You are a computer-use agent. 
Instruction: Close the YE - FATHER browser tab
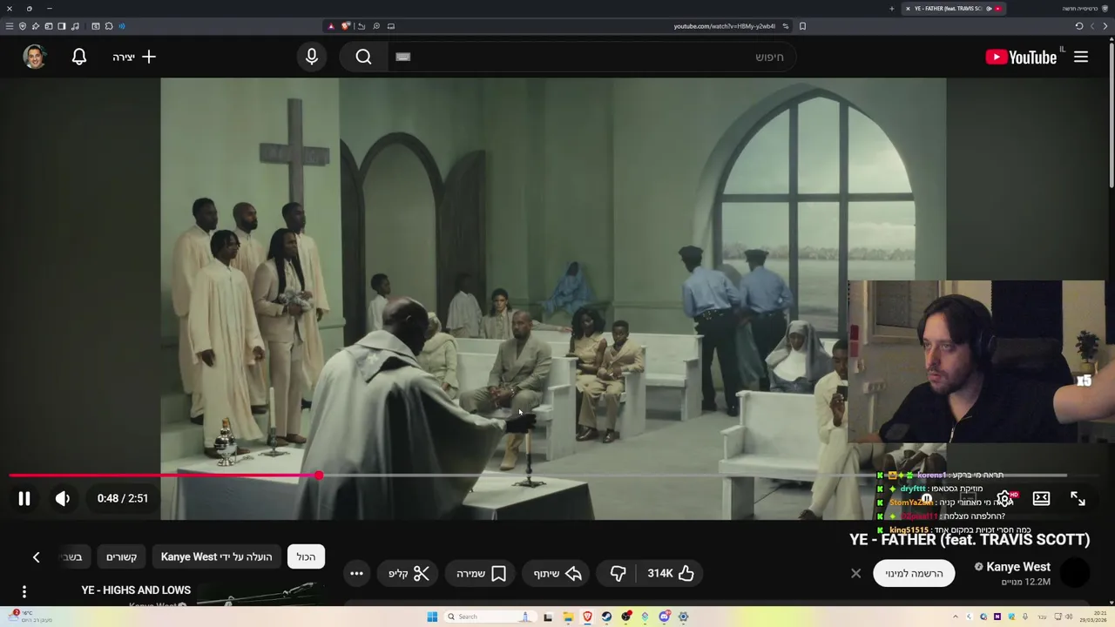pos(908,9)
